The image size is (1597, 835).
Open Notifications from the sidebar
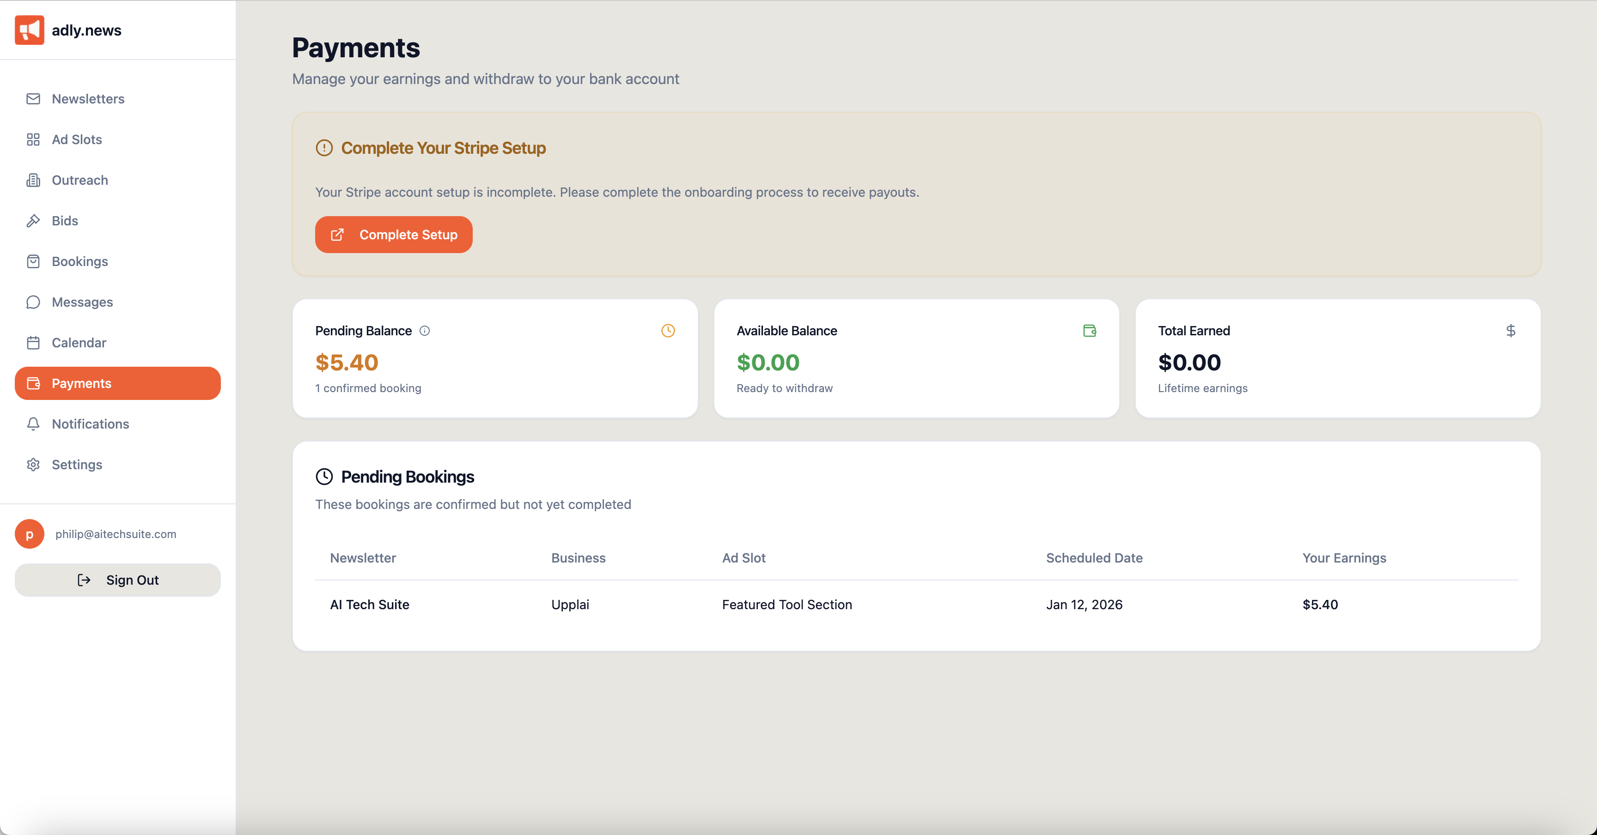pos(91,424)
